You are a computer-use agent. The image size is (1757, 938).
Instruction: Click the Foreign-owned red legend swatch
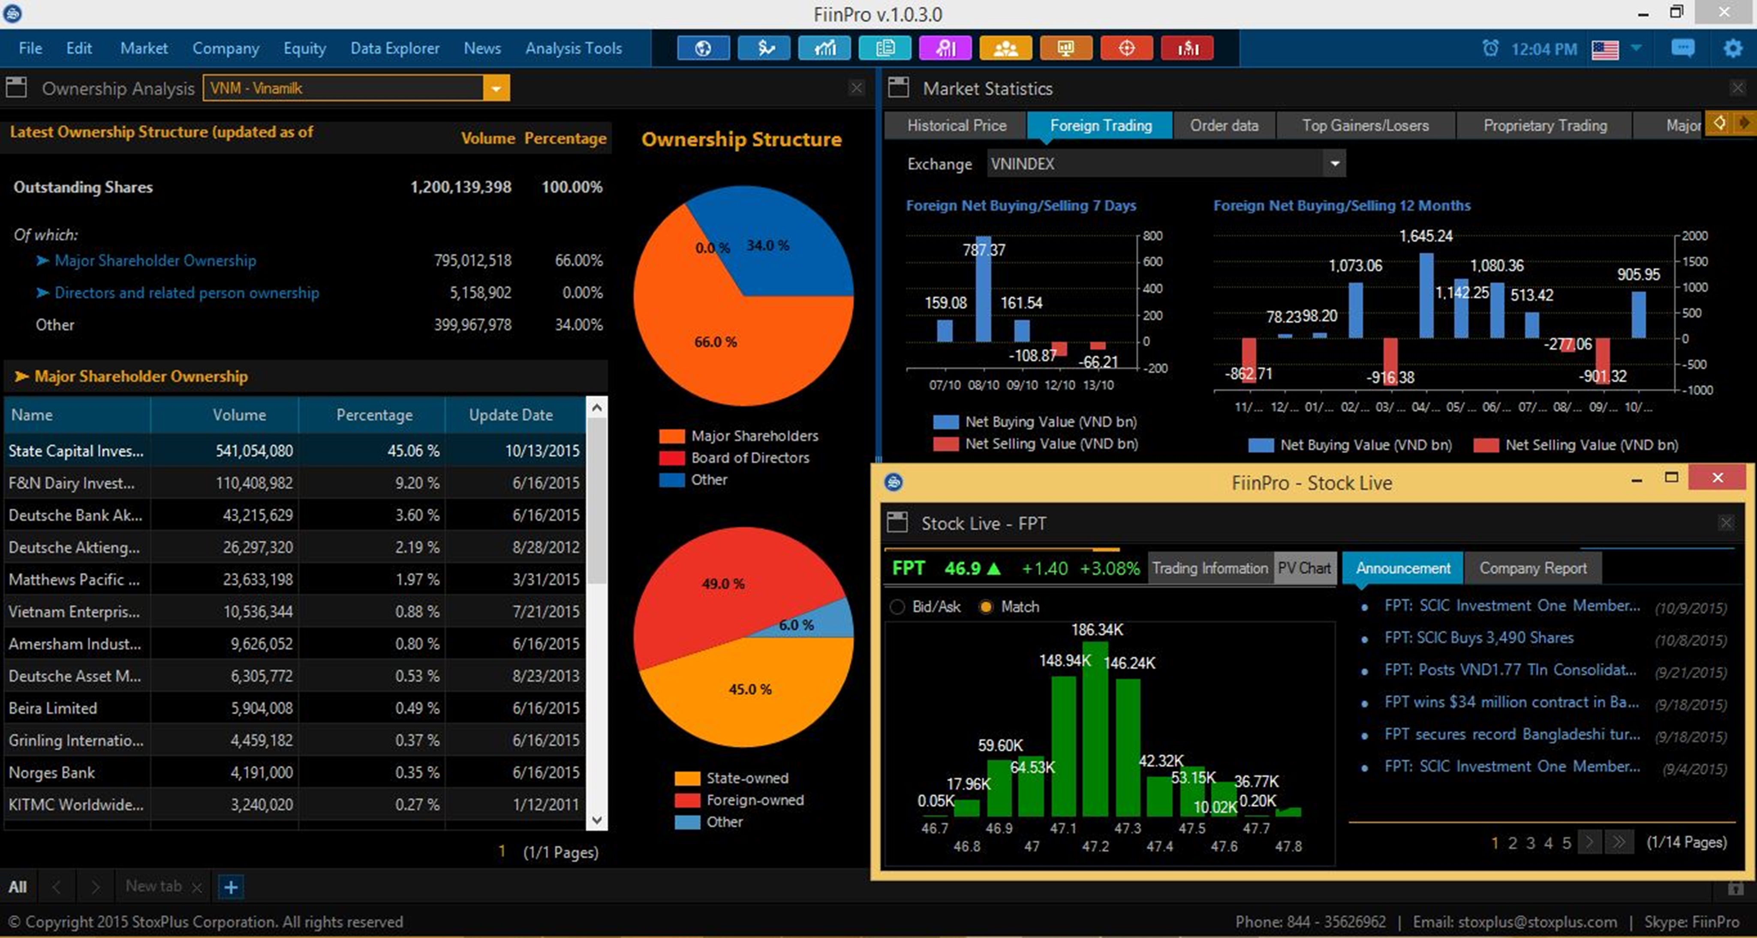pos(688,800)
